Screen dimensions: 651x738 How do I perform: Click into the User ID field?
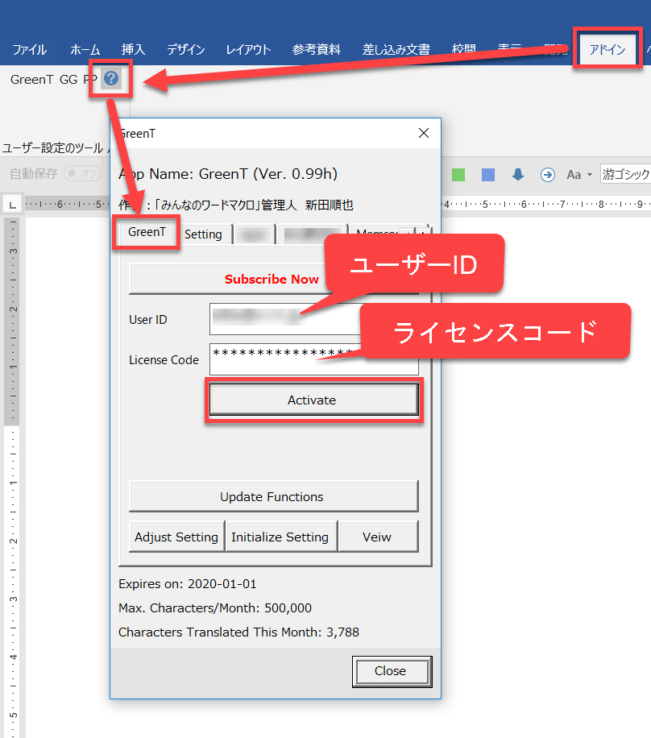pyautogui.click(x=282, y=319)
